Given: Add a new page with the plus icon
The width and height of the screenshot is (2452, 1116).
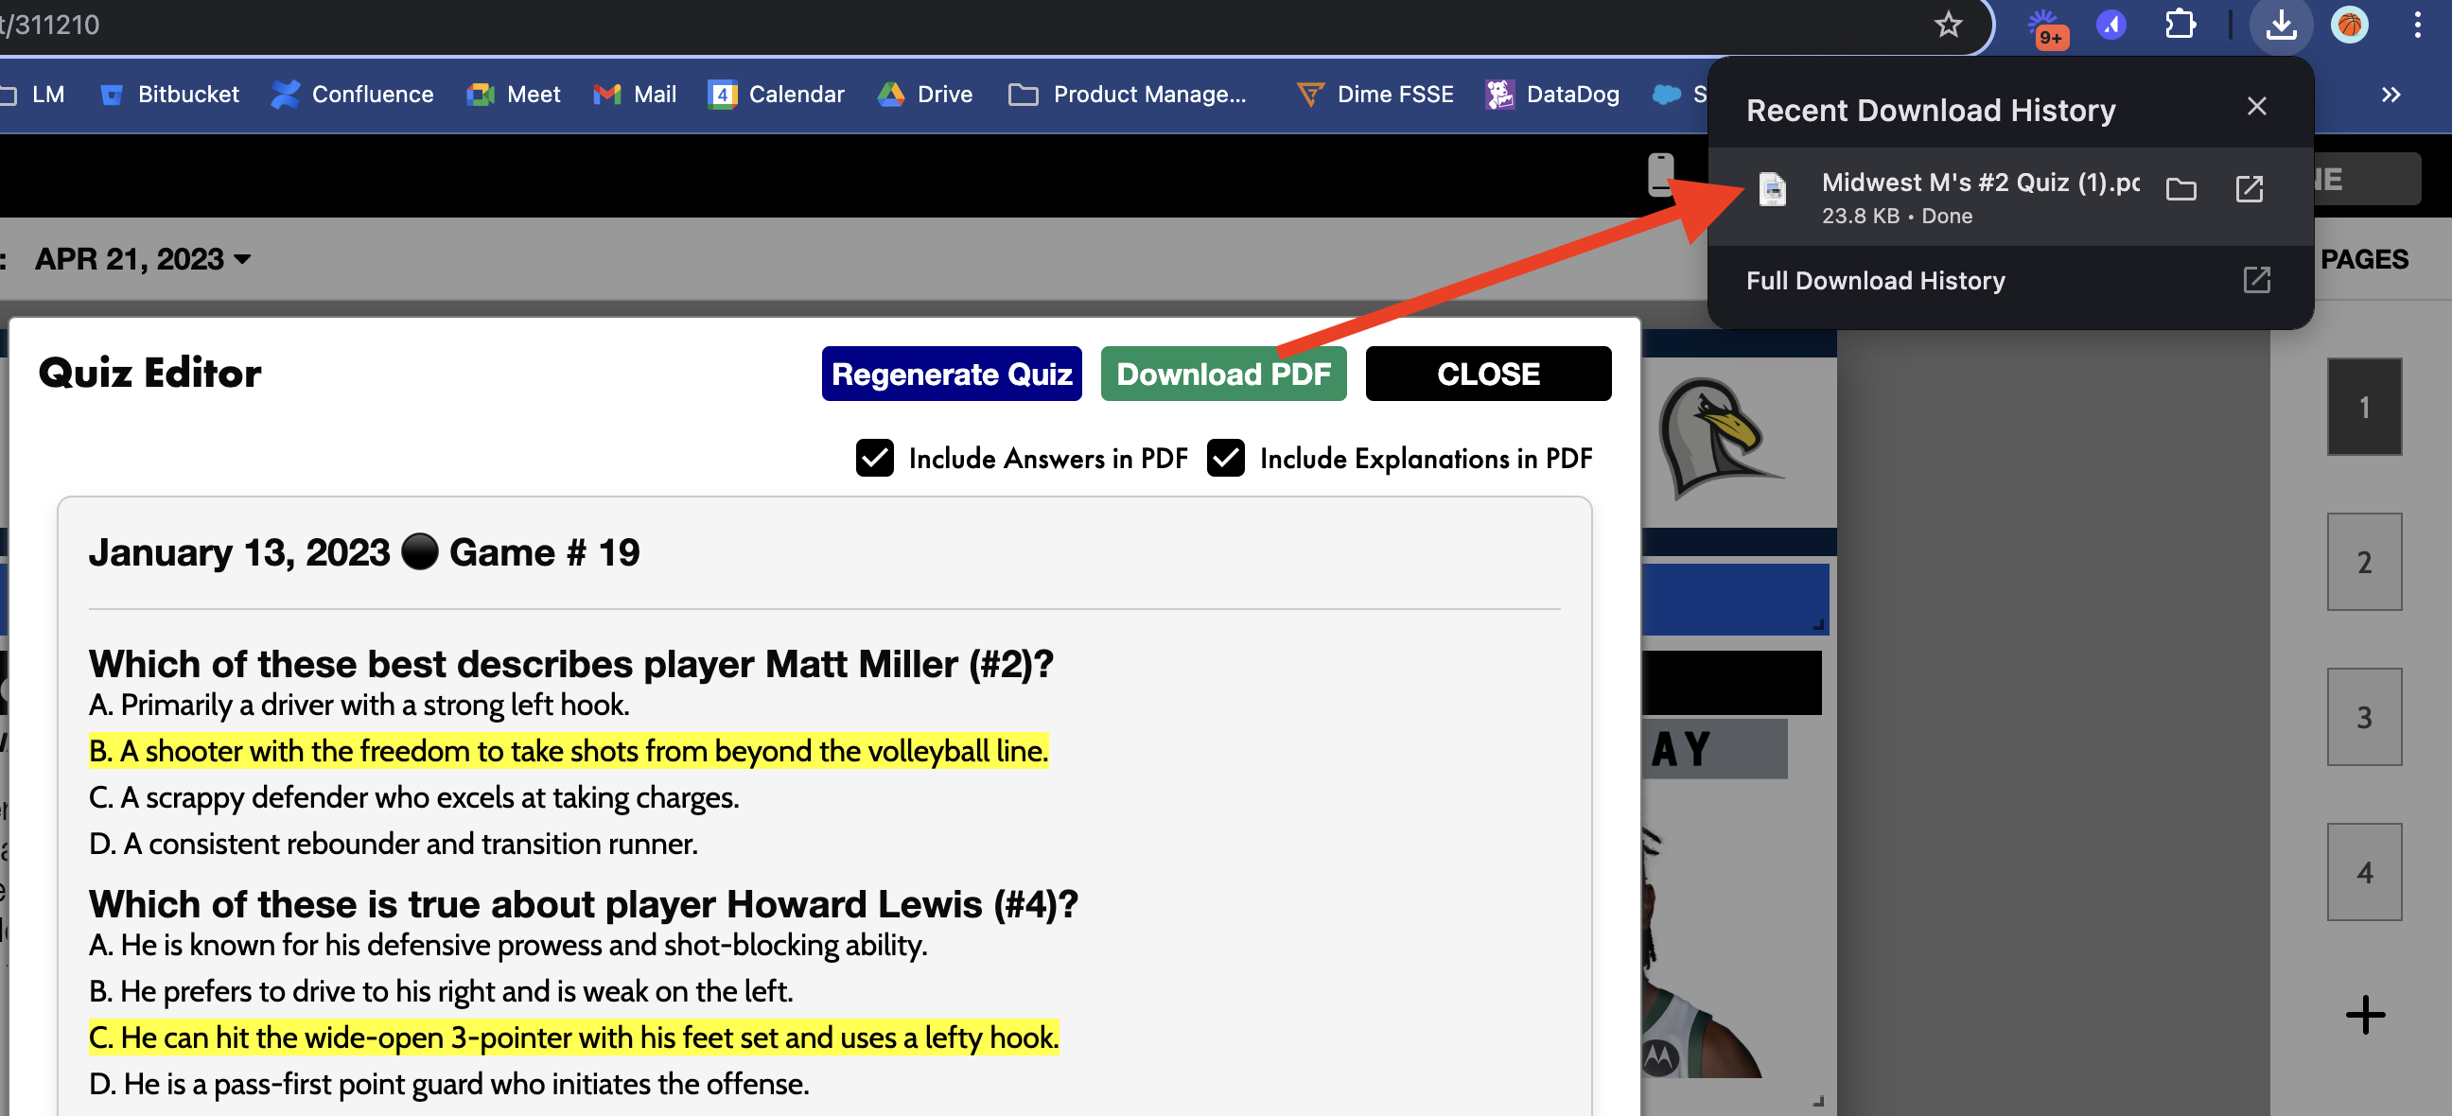Looking at the screenshot, I should 2364,1014.
